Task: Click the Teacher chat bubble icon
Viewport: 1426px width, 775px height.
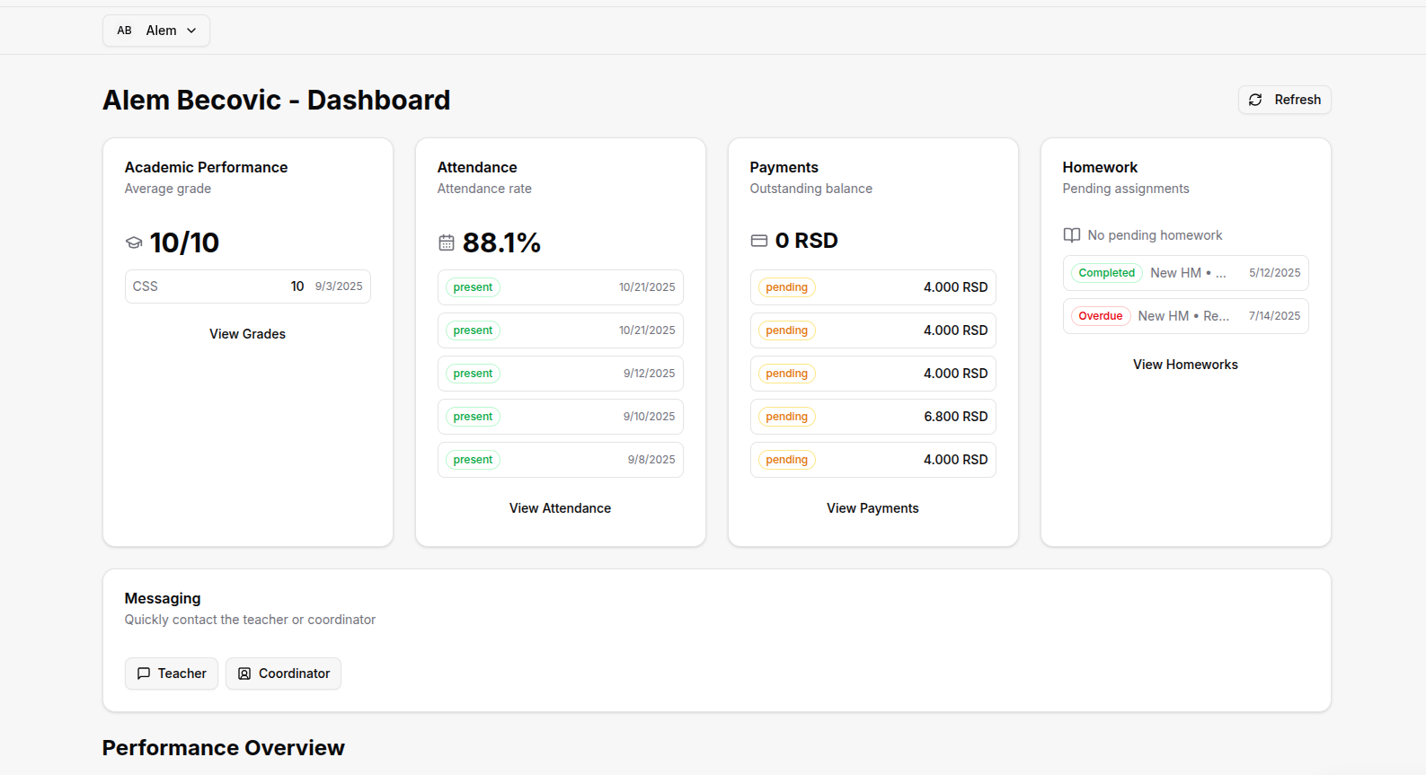Action: [x=144, y=674]
